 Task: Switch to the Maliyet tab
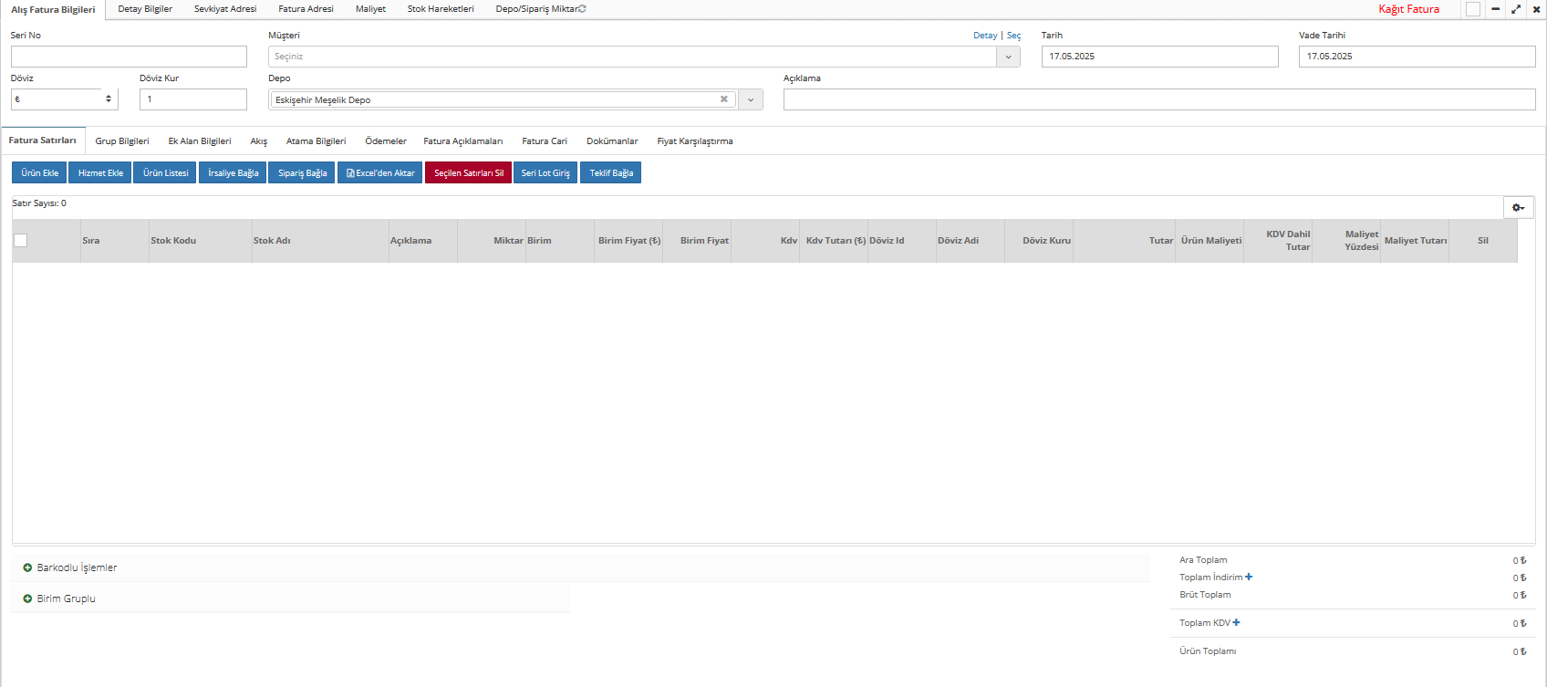coord(370,9)
